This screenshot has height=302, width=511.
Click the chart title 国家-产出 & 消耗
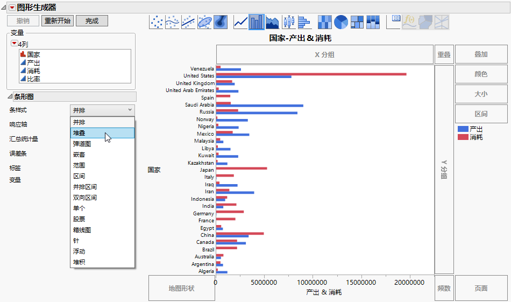click(300, 38)
